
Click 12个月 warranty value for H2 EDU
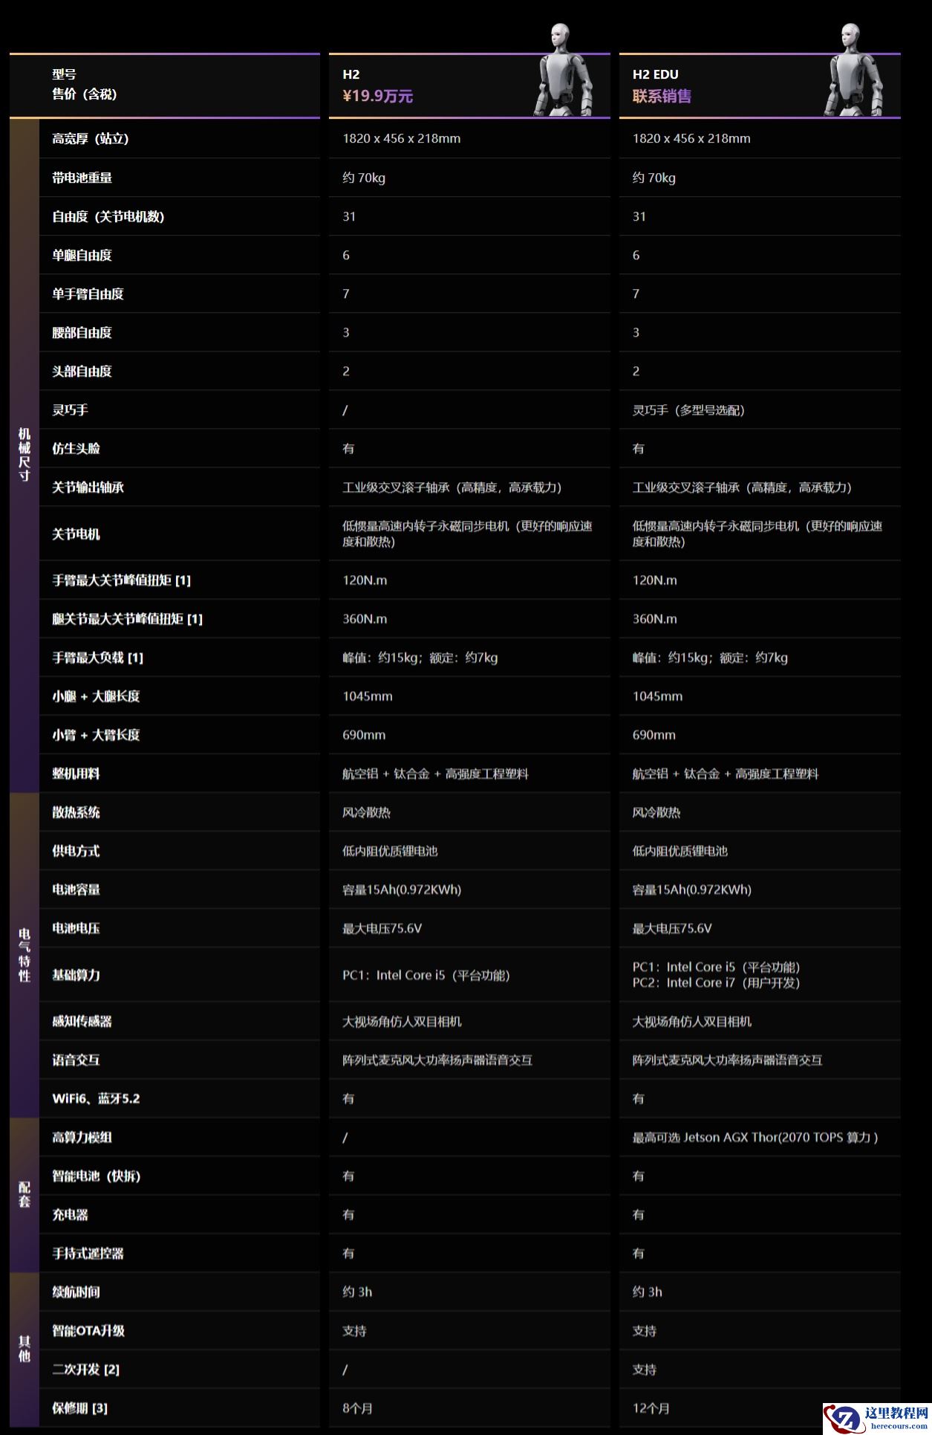tap(651, 1408)
